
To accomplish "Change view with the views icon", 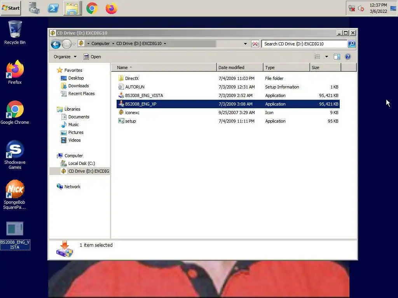I will coord(317,57).
